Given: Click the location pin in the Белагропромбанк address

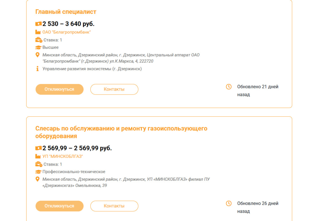Looking at the screenshot, I should pos(38,55).
